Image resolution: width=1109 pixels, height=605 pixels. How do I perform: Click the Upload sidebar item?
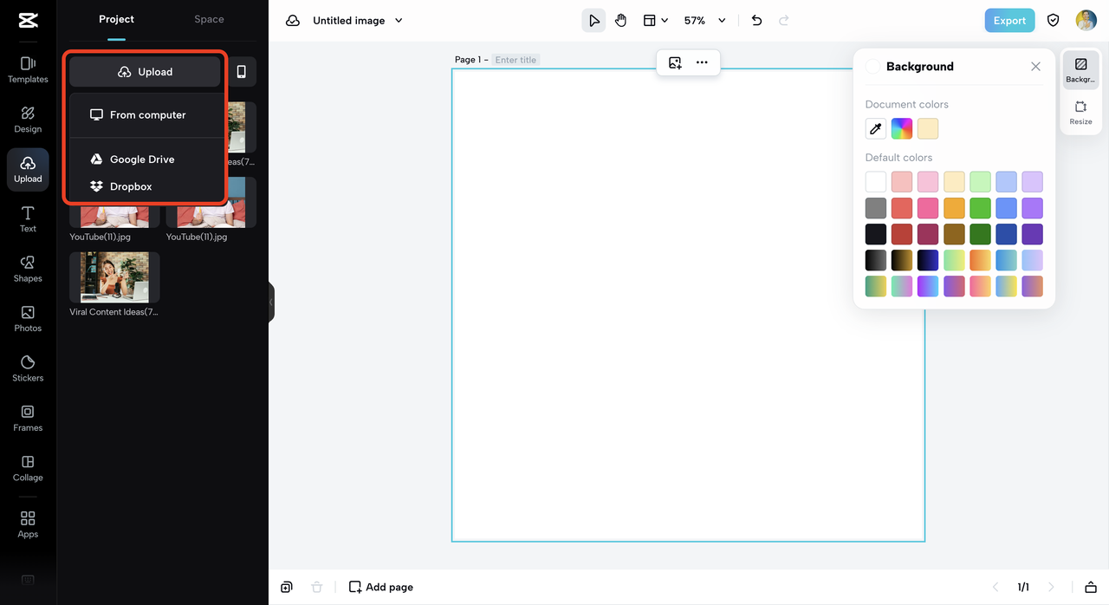click(28, 169)
